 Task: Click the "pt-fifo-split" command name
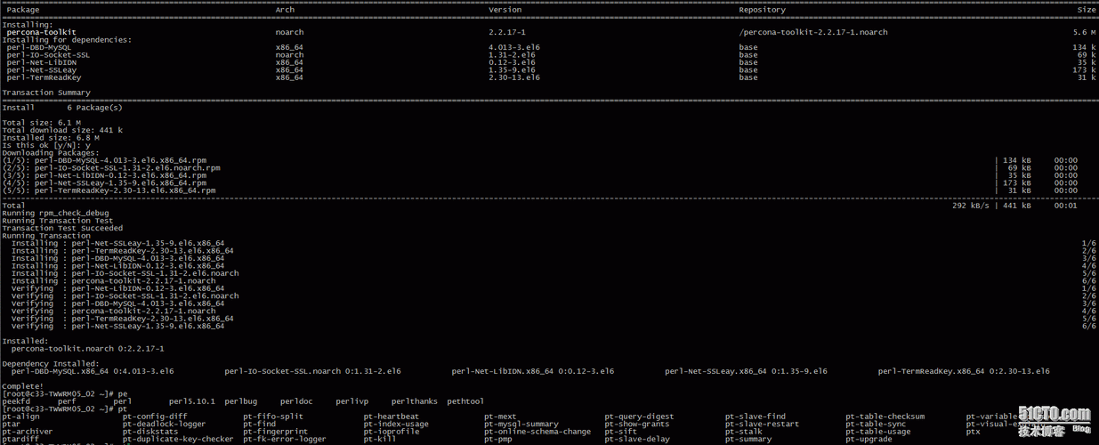point(273,417)
